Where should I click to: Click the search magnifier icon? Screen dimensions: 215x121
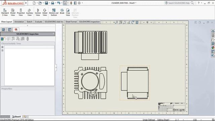tap(192, 3)
